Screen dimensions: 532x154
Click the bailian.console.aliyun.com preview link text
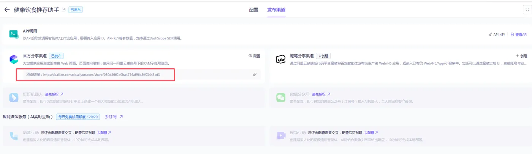tap(101, 75)
